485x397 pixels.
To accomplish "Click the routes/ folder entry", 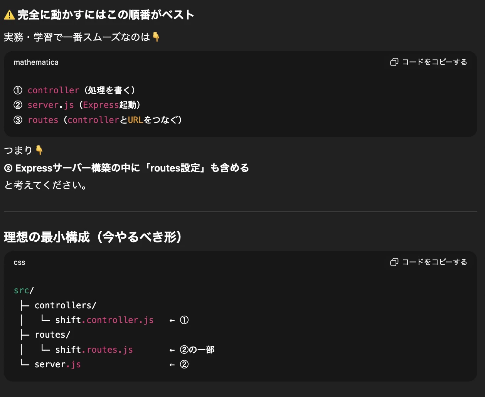I will pos(52,335).
